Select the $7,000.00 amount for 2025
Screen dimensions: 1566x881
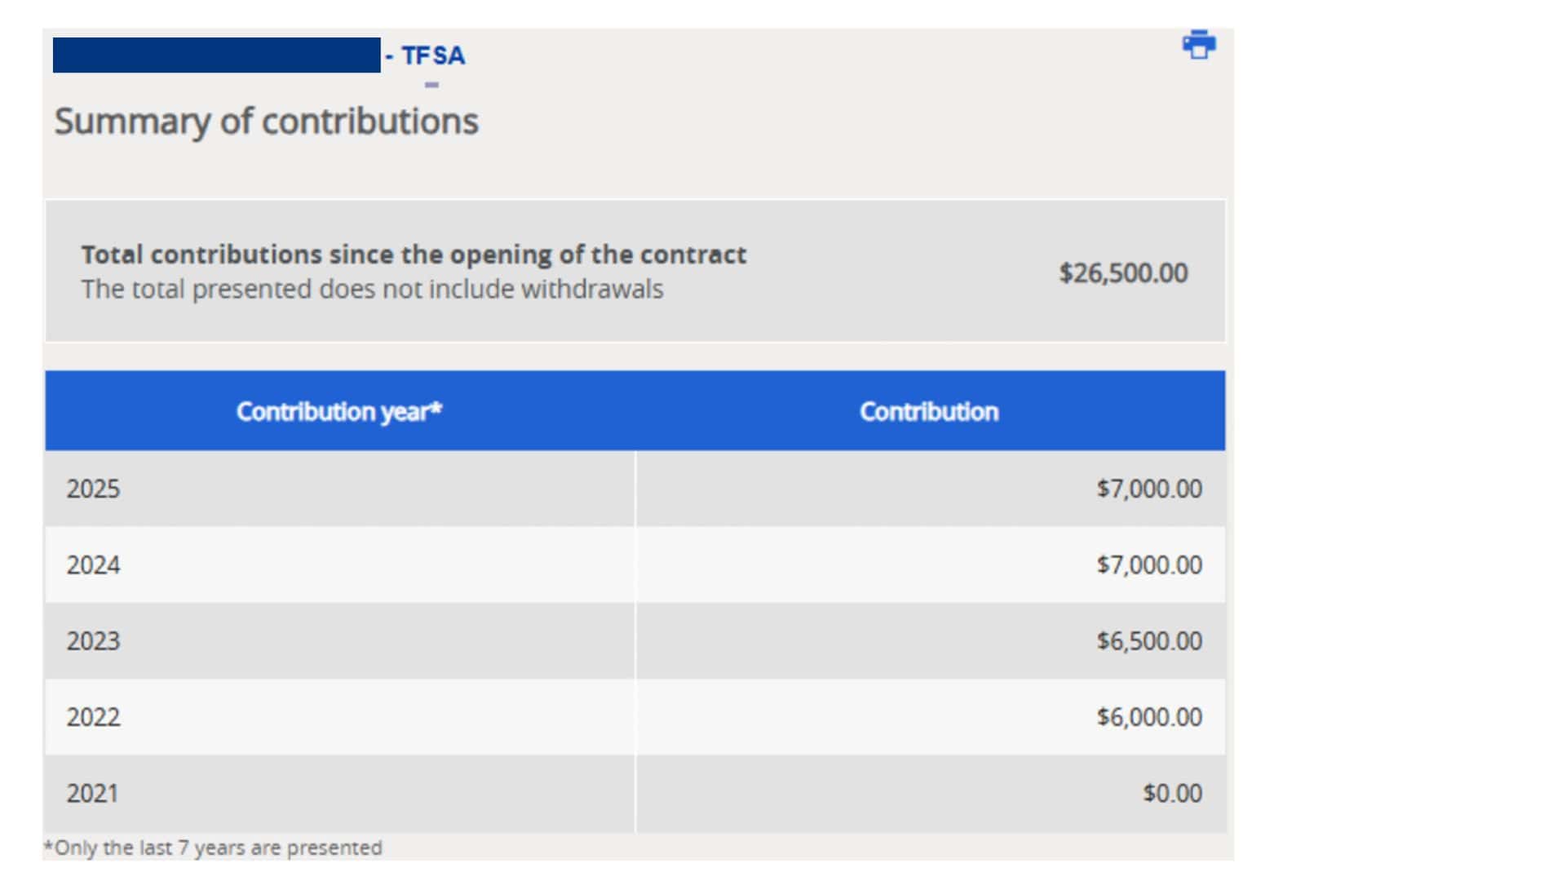[1149, 489]
